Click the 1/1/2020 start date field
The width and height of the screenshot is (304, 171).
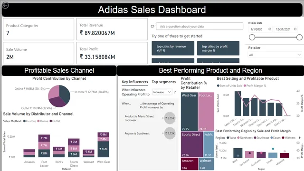pos(260,29)
